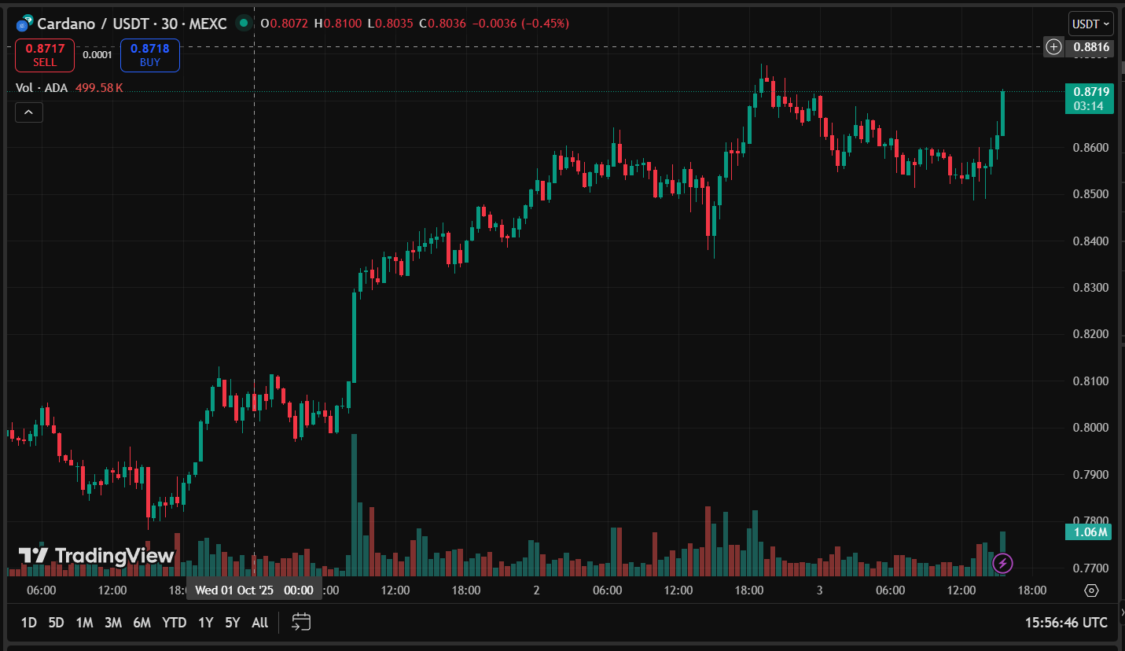Switch to the 6M range

142,623
